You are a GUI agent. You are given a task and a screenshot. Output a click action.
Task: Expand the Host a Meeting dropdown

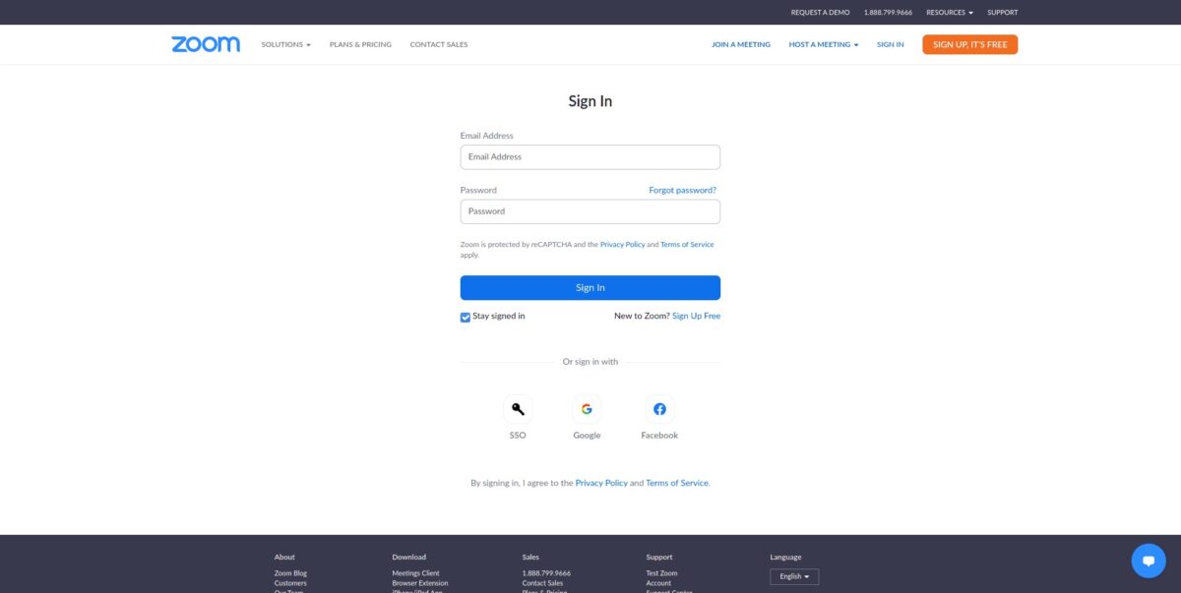pyautogui.click(x=824, y=44)
